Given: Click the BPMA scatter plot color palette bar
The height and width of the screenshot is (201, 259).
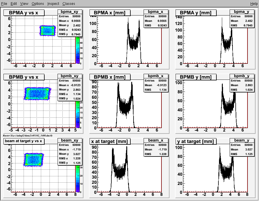Looking at the screenshot, I should click(x=78, y=50).
